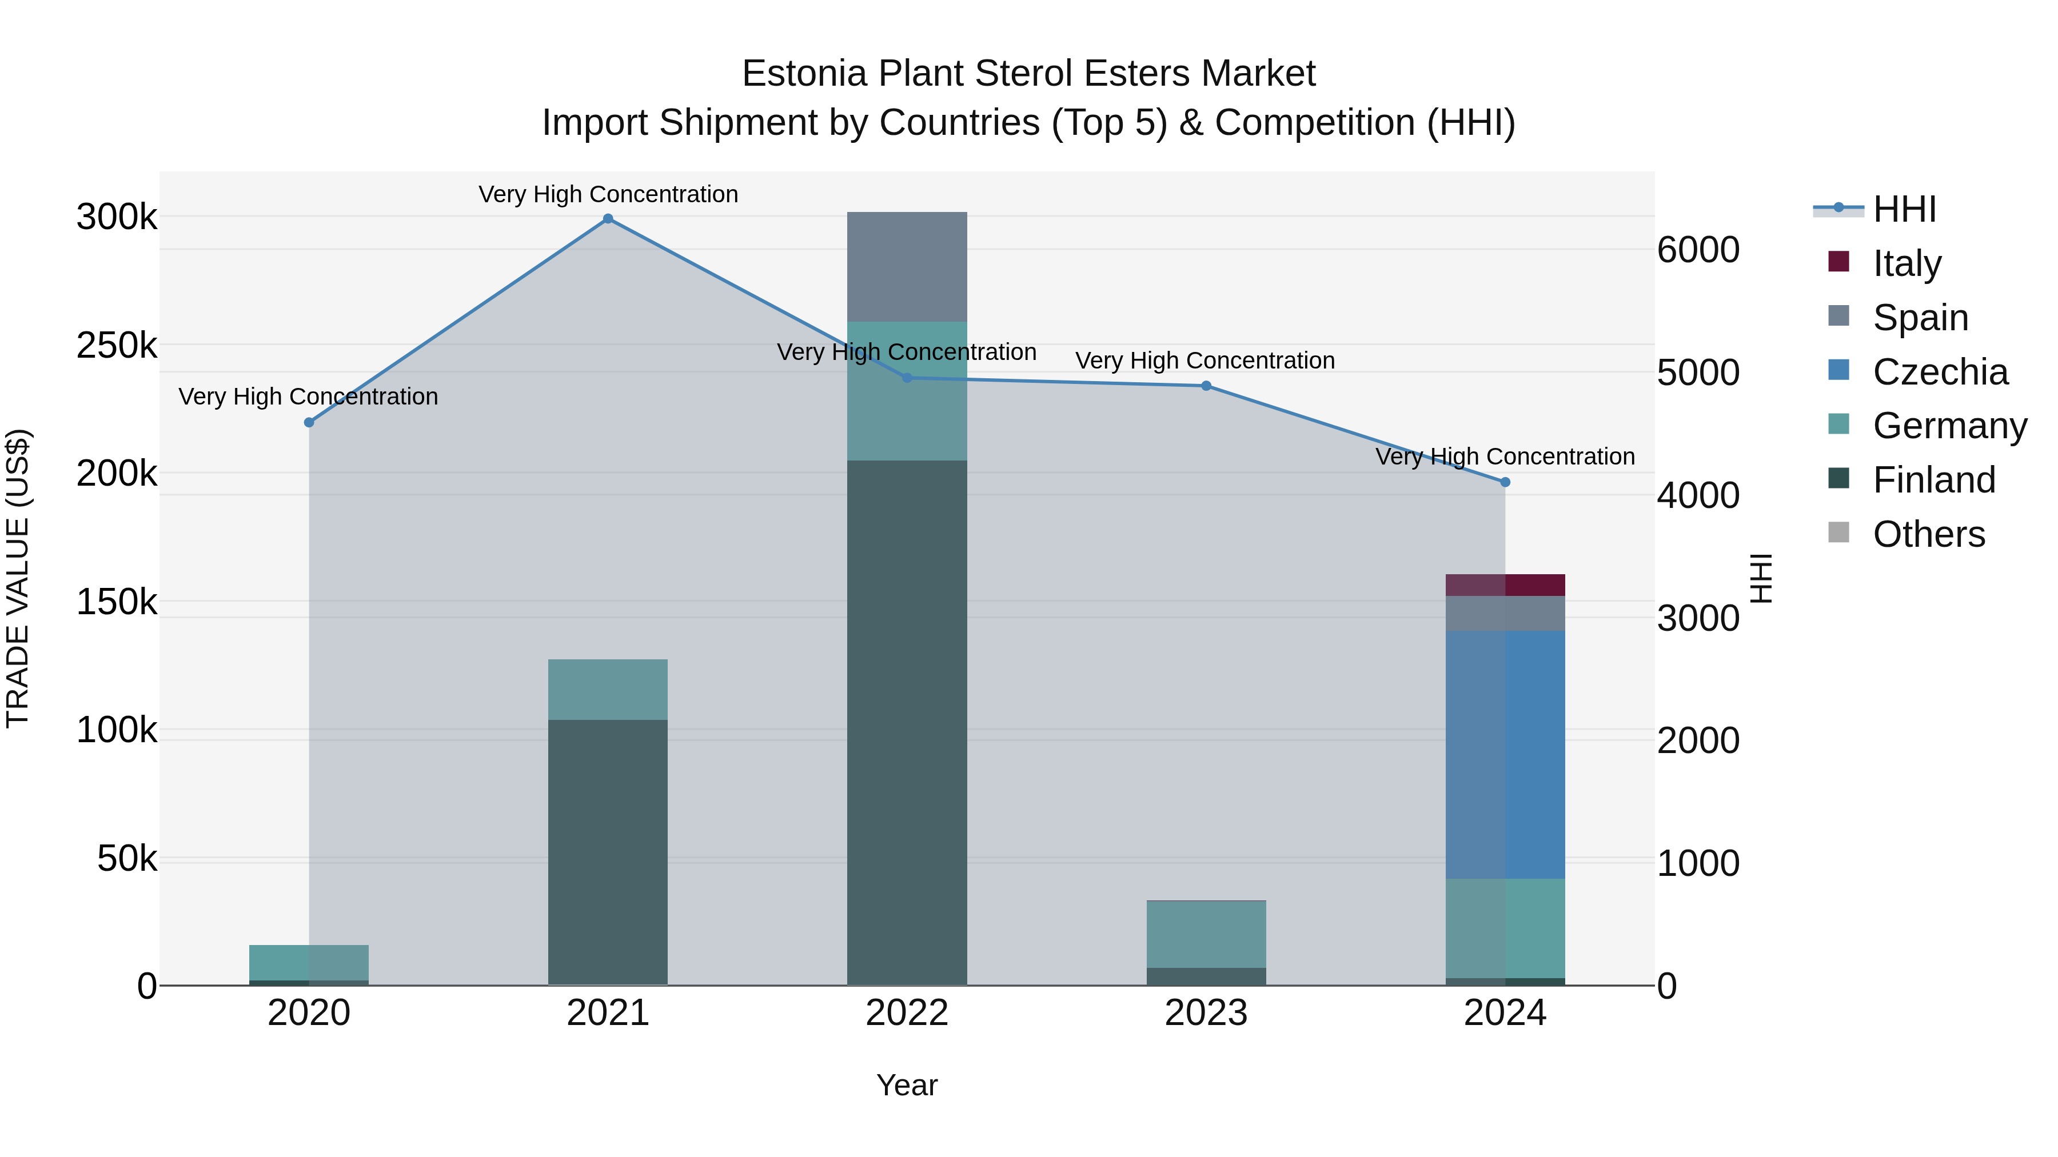Image resolution: width=2058 pixels, height=1157 pixels.
Task: Select the Czechia bar segment in 2024
Action: (x=1505, y=755)
